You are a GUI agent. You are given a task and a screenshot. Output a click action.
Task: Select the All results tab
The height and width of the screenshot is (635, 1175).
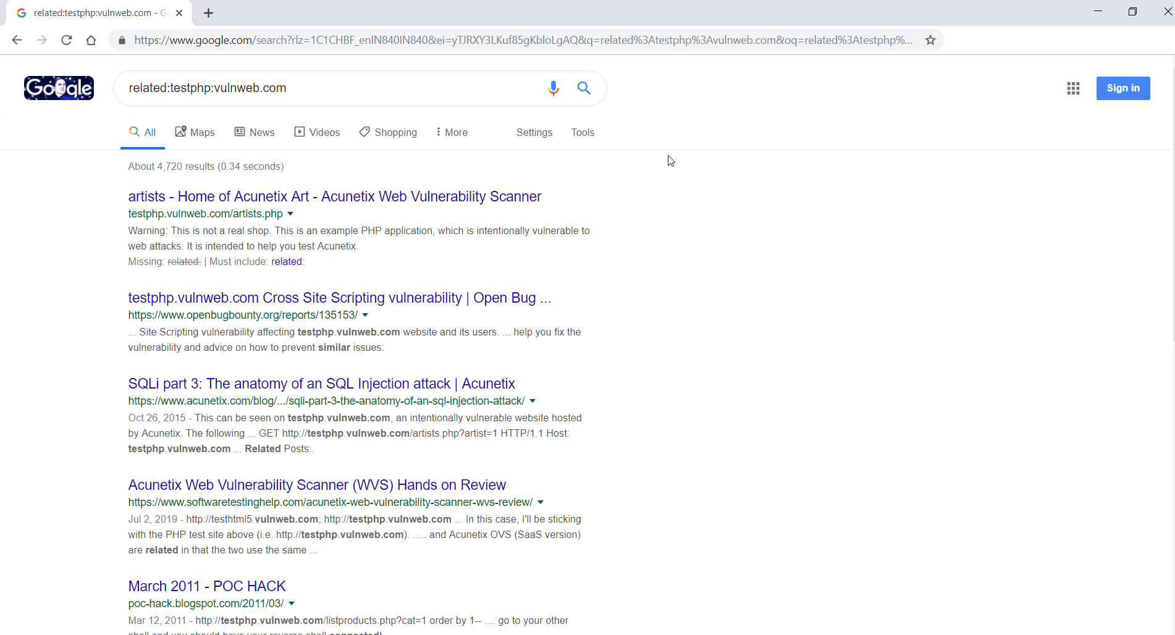point(143,132)
